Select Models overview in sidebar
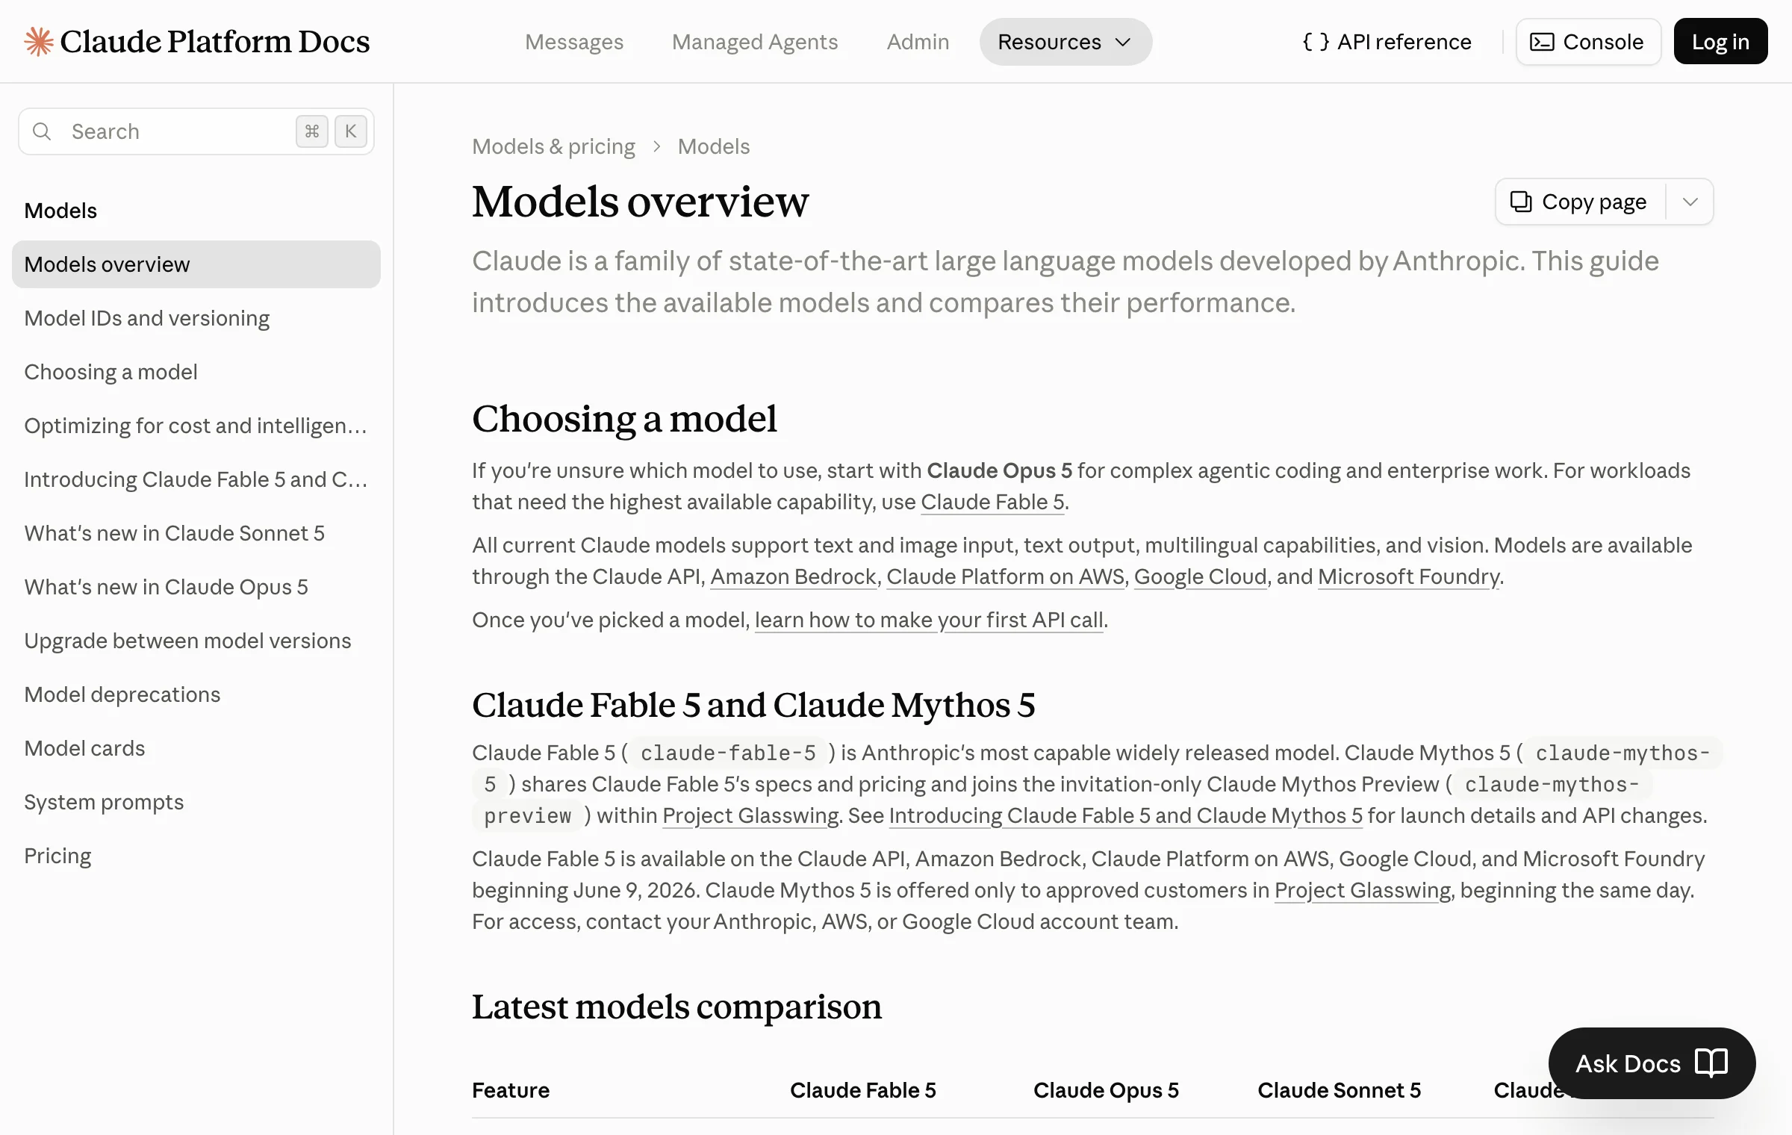The width and height of the screenshot is (1792, 1135). 196,264
